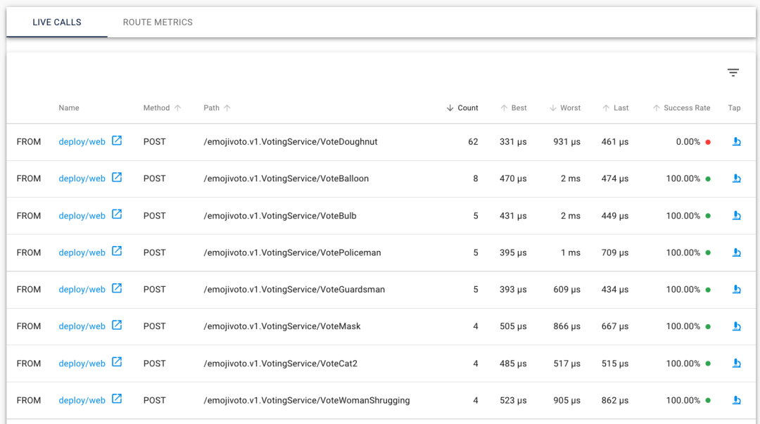Image resolution: width=760 pixels, height=424 pixels.
Task: Click the Name column header
Action: (x=69, y=108)
